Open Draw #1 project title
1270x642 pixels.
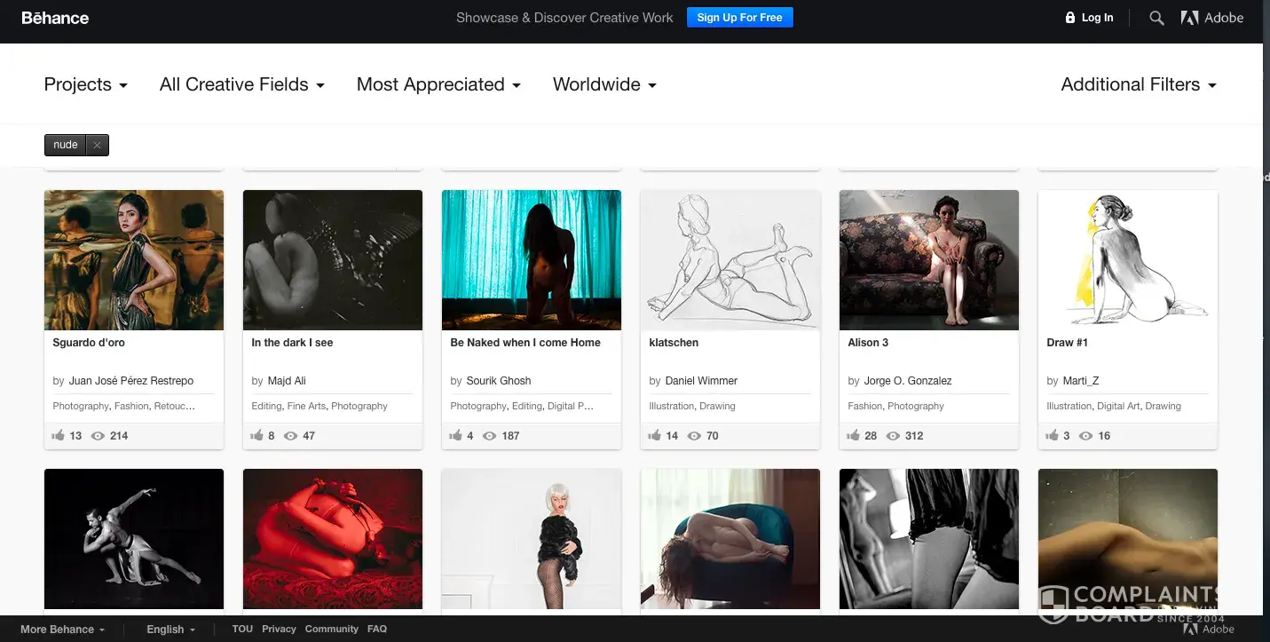(x=1068, y=343)
